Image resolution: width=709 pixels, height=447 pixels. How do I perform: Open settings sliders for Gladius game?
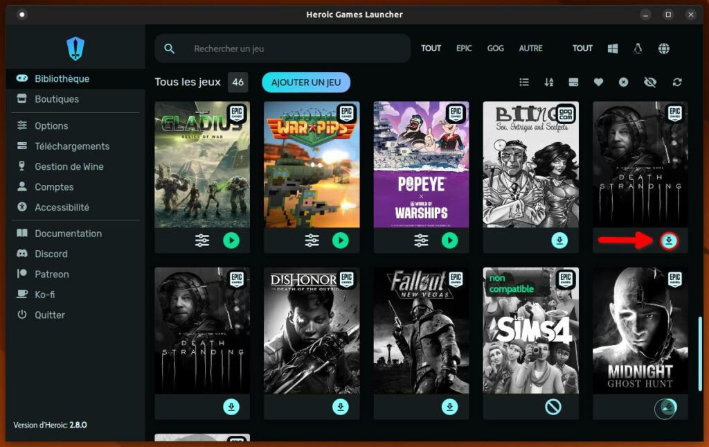[x=202, y=240]
